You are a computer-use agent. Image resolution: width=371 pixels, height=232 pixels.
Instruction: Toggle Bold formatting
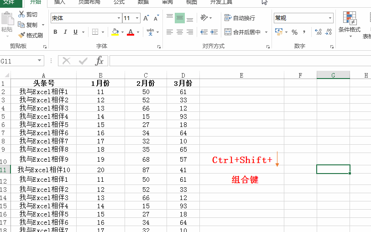click(x=55, y=32)
